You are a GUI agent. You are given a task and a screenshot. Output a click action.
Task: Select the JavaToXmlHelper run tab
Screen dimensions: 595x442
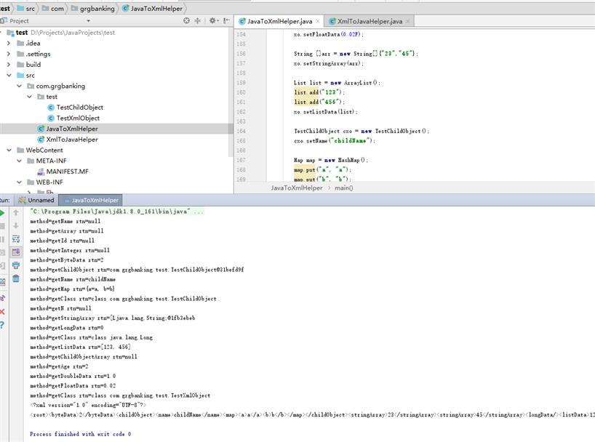pyautogui.click(x=91, y=200)
